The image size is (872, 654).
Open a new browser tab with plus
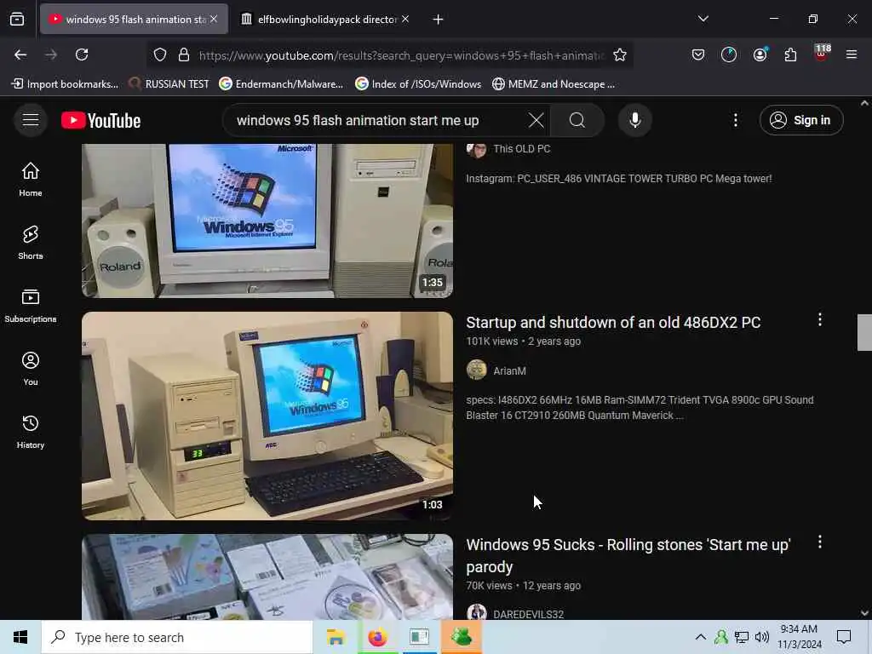(x=439, y=20)
